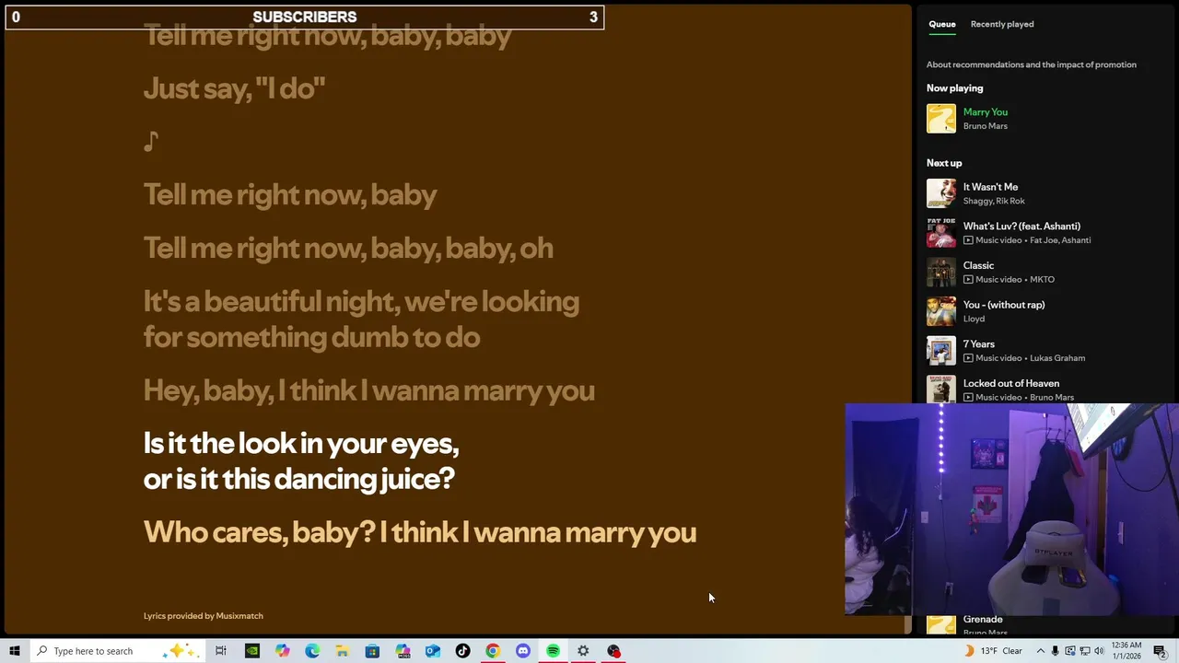This screenshot has height=663, width=1179.
Task: Click the music video icon beside Lukas Graham
Action: [968, 358]
